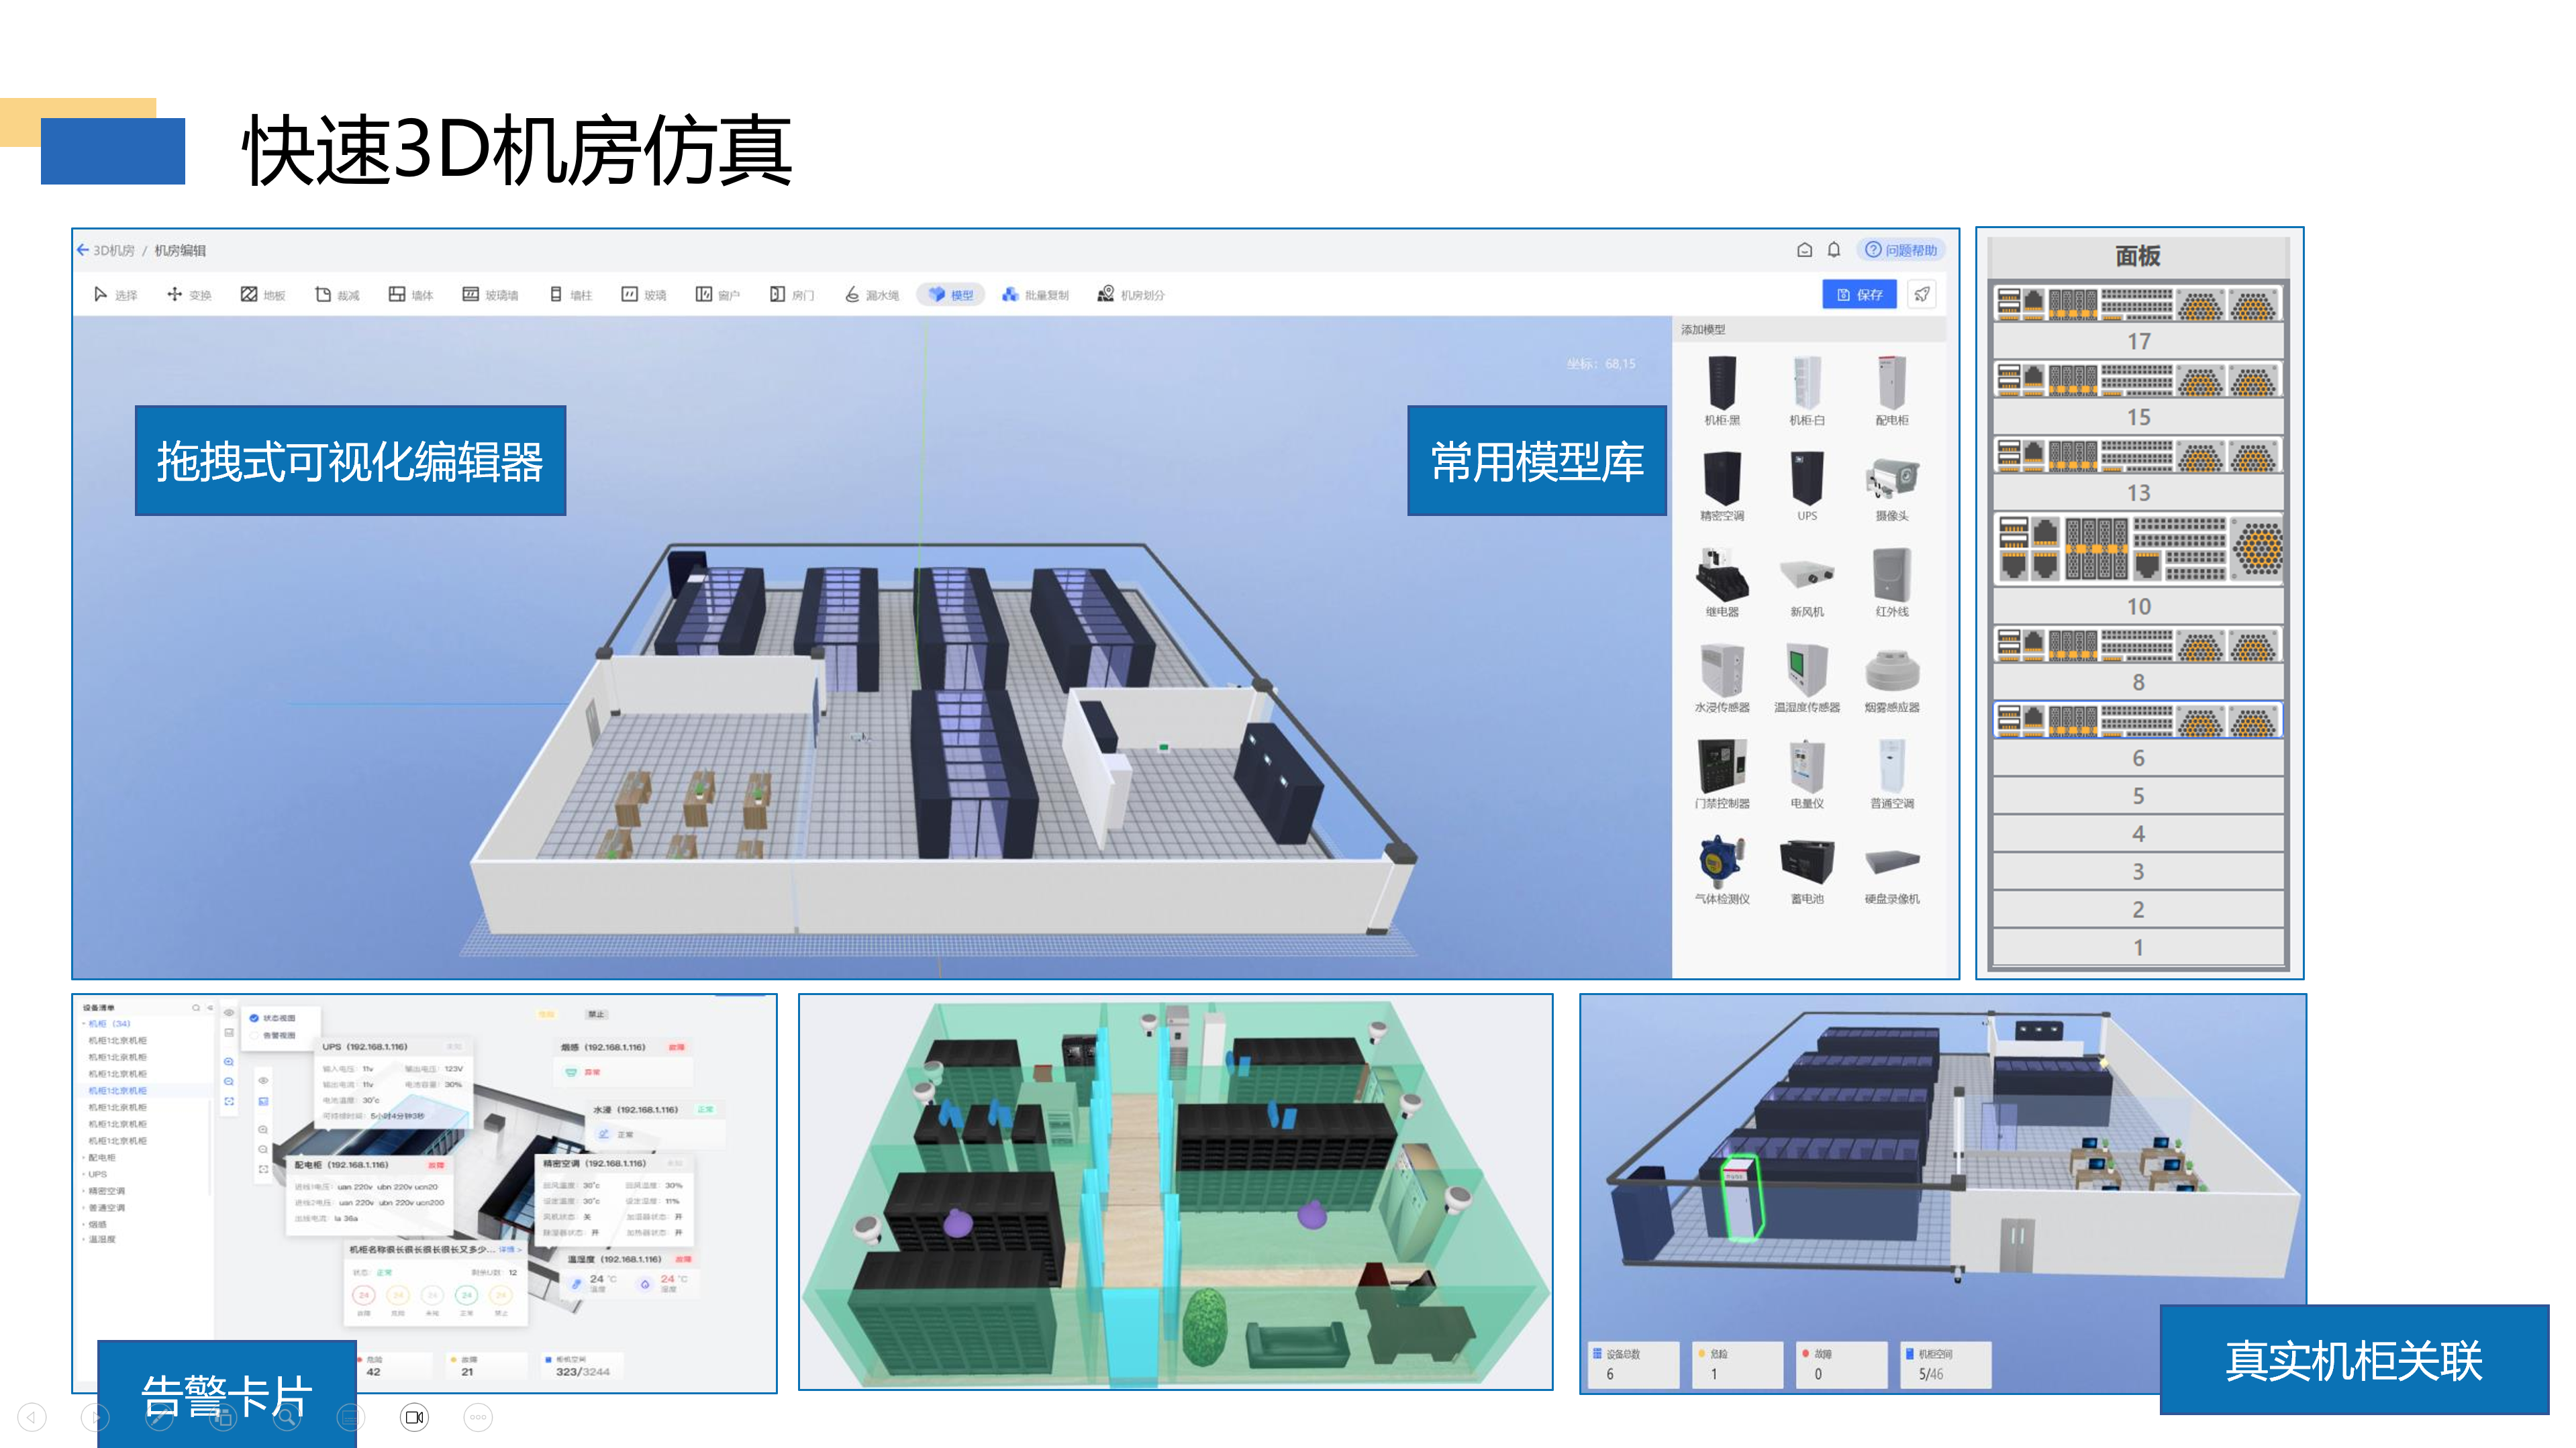
Task: Select the 状态视图 radio option
Action: pyautogui.click(x=254, y=1018)
